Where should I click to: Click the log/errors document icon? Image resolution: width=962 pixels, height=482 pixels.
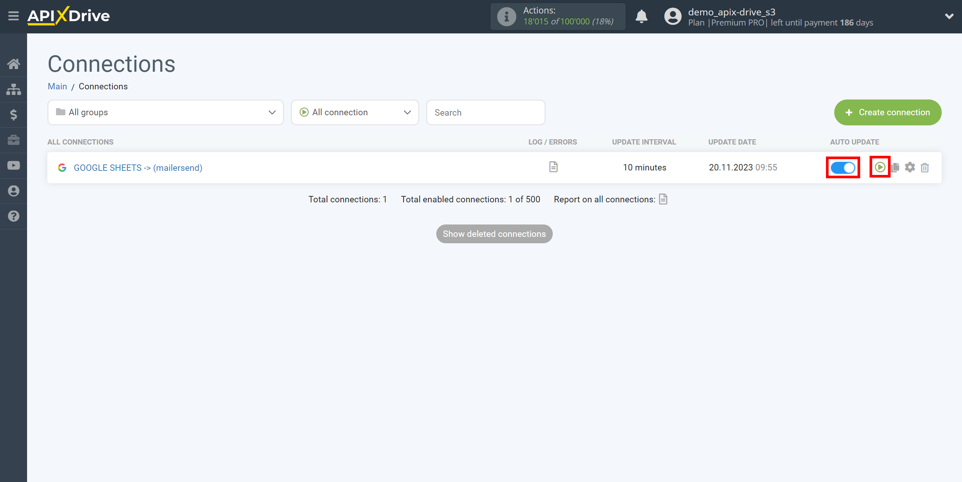[553, 167]
